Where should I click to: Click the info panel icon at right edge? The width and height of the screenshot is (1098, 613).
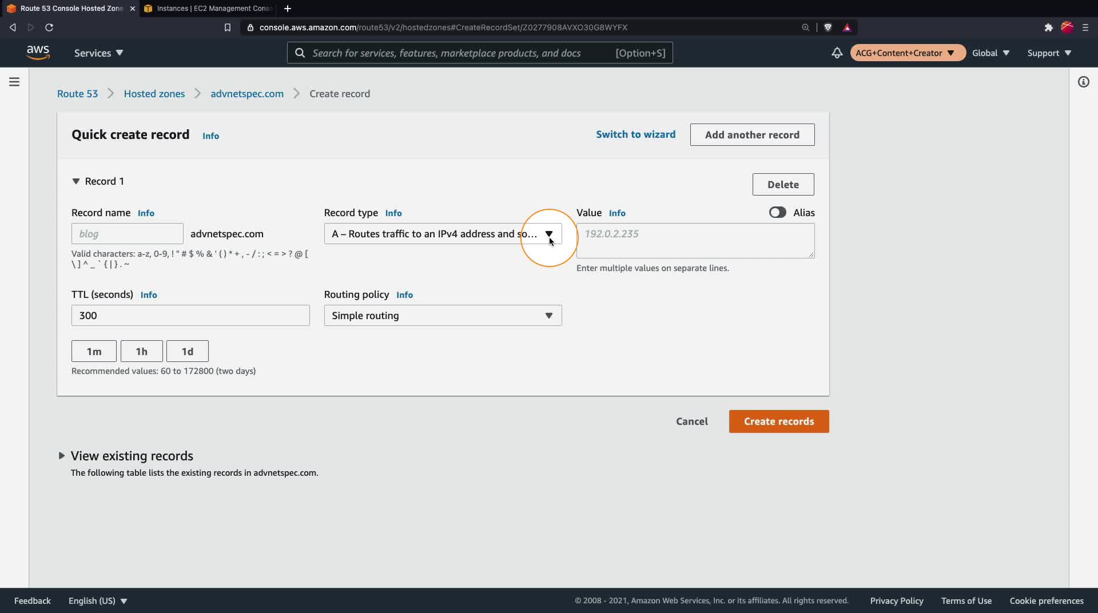(1083, 82)
